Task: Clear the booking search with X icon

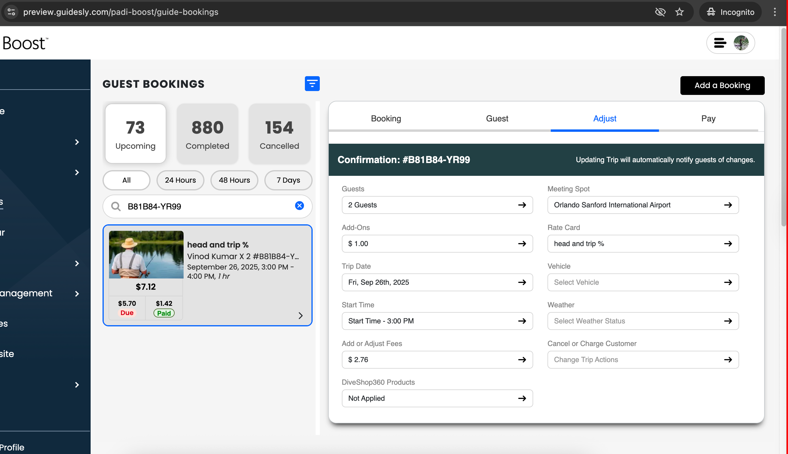Action: pos(299,206)
